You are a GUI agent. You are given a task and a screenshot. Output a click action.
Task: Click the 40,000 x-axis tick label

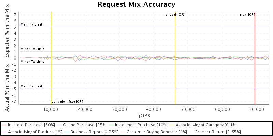coord(154,109)
